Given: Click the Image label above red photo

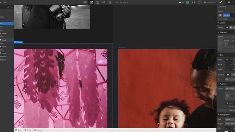Looking at the screenshot, I should (122, 48).
